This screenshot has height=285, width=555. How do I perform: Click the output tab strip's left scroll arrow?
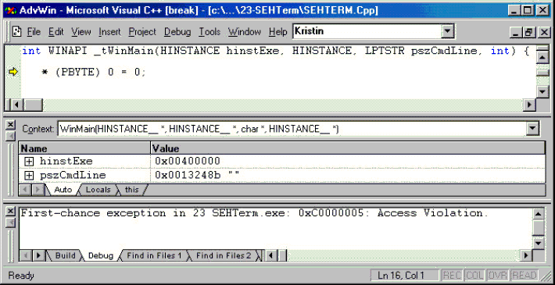[26, 255]
